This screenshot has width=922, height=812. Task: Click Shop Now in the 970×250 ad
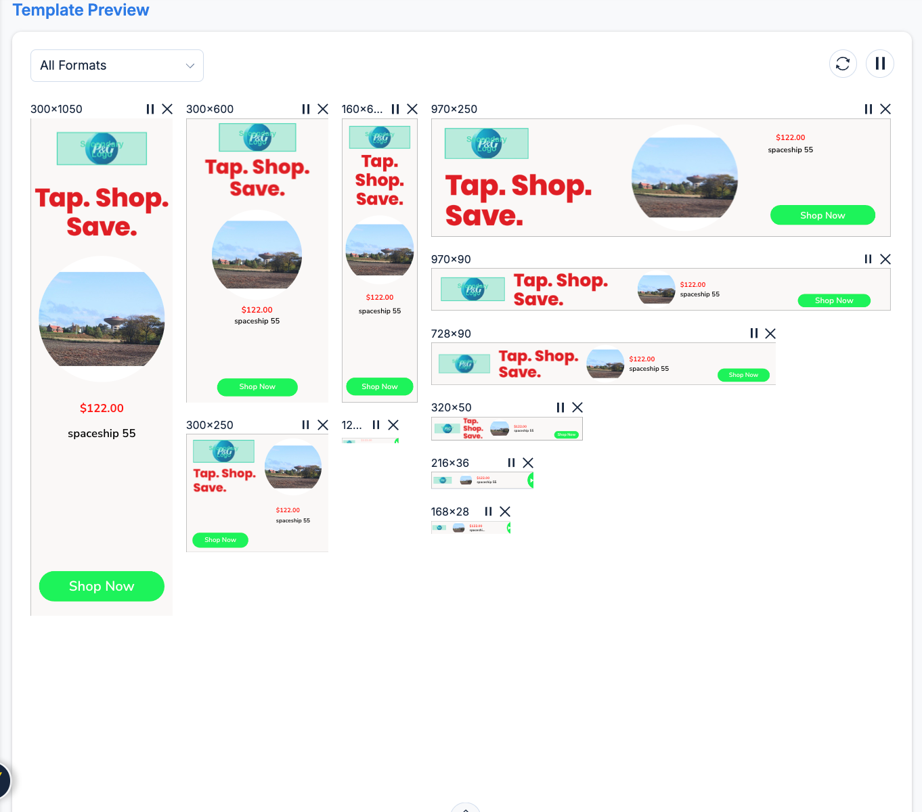click(822, 215)
